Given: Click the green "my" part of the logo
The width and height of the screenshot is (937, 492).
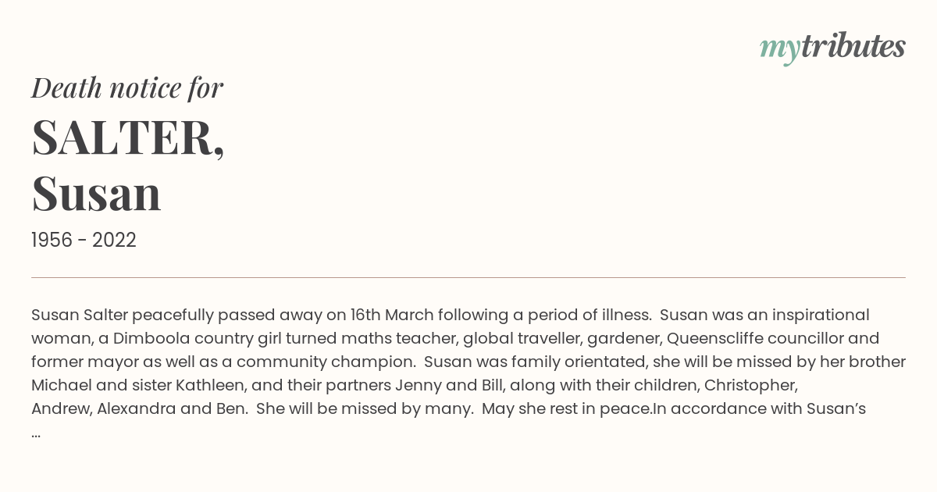Looking at the screenshot, I should click(x=779, y=50).
